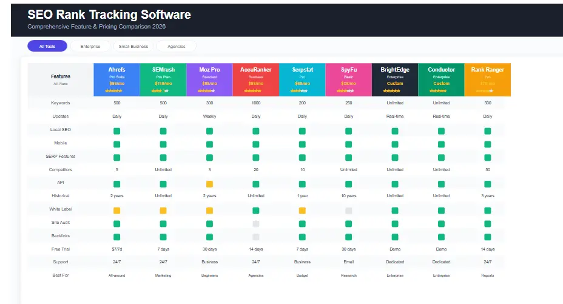Click Serpstat's Budget best-for value
This screenshot has width=563, height=304.
(x=302, y=275)
